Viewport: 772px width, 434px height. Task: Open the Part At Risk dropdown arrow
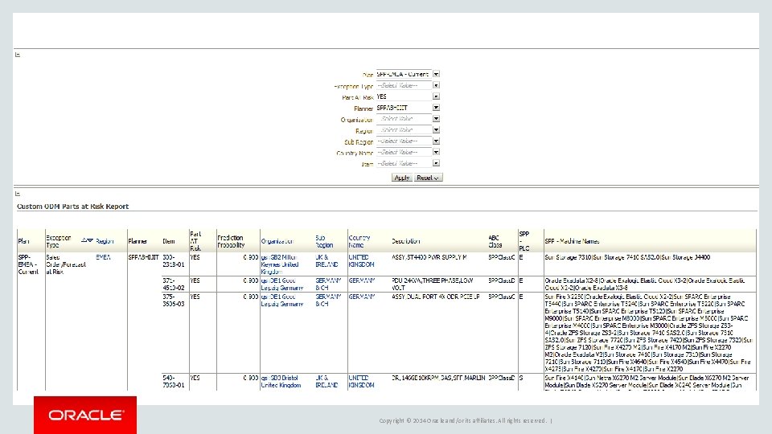436,96
